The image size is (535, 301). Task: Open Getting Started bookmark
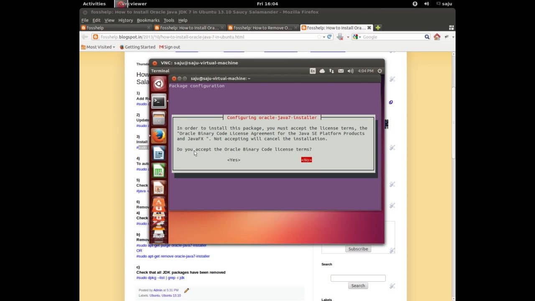(138, 47)
